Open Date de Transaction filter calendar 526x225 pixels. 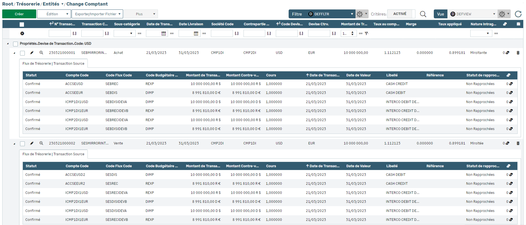[x=164, y=34]
